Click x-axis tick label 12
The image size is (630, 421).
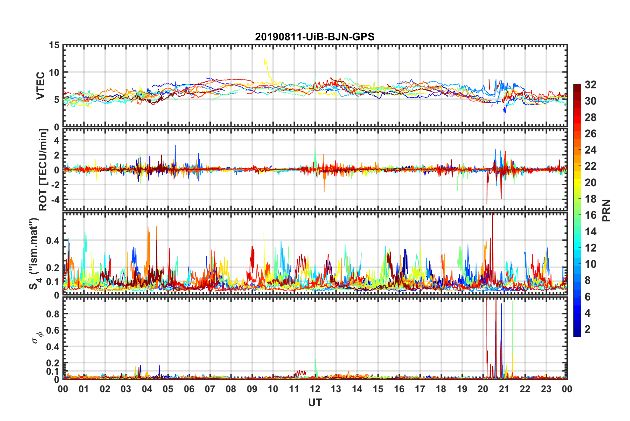pyautogui.click(x=315, y=389)
